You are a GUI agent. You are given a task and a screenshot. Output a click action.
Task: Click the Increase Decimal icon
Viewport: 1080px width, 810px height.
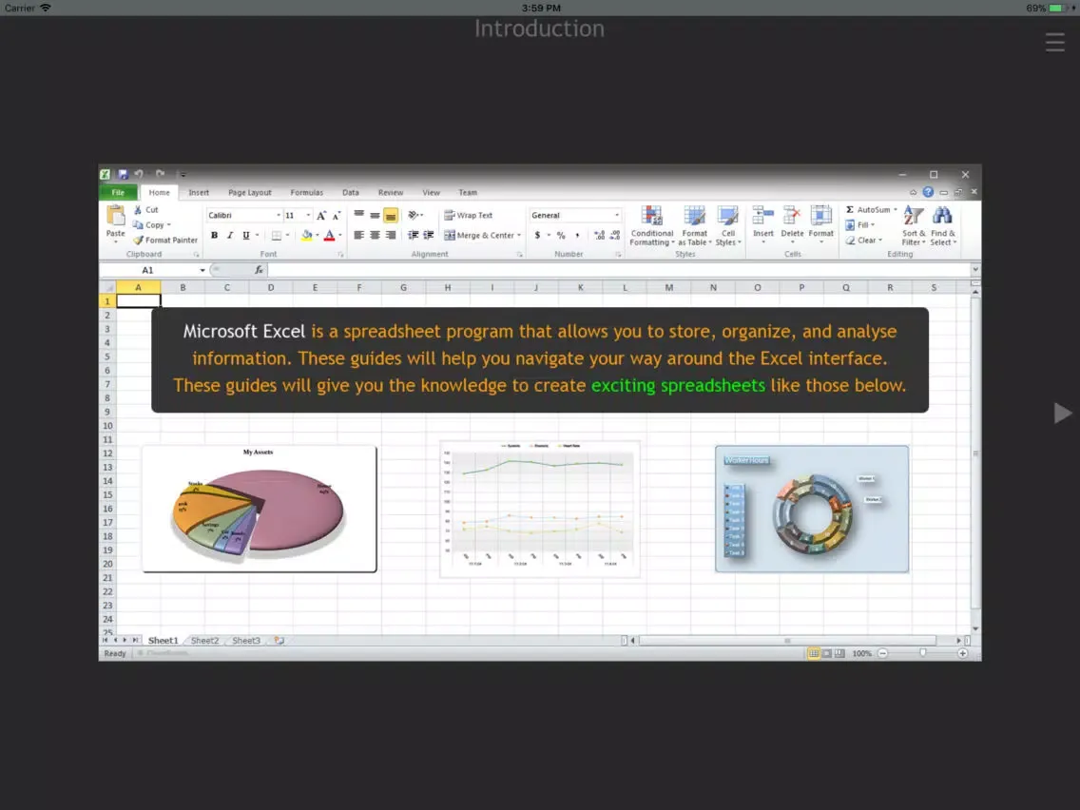(x=599, y=236)
